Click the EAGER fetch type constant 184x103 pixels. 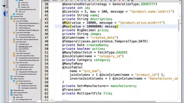(121, 53)
